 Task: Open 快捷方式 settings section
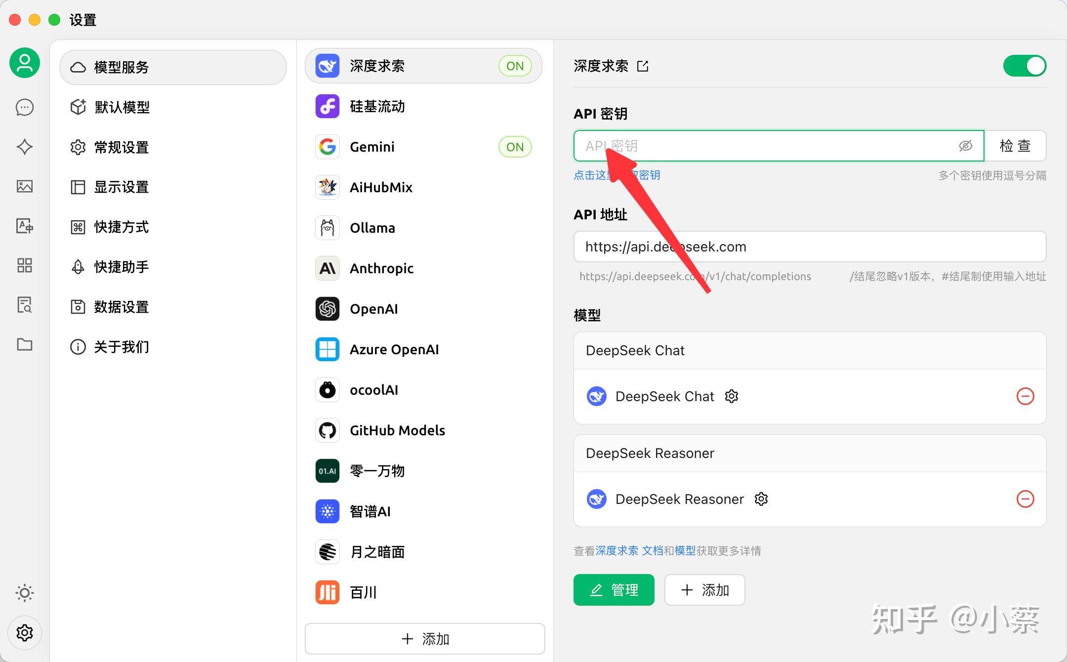[x=173, y=227]
